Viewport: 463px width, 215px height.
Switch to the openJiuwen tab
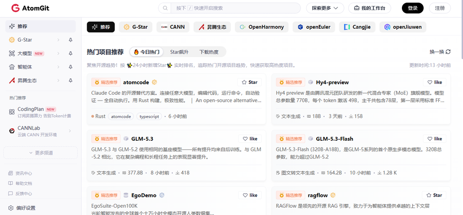[403, 27]
